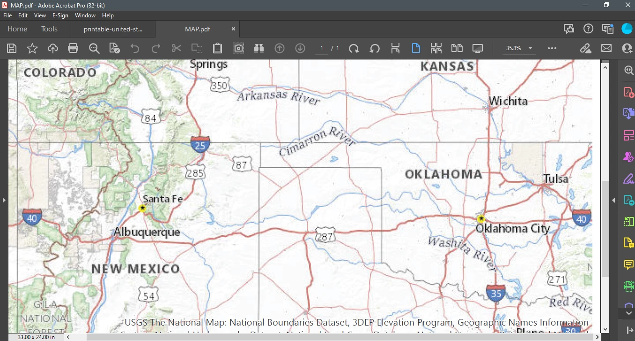635x341 pixels.
Task: Click the vertical scrollbar thumb
Action: 605,230
